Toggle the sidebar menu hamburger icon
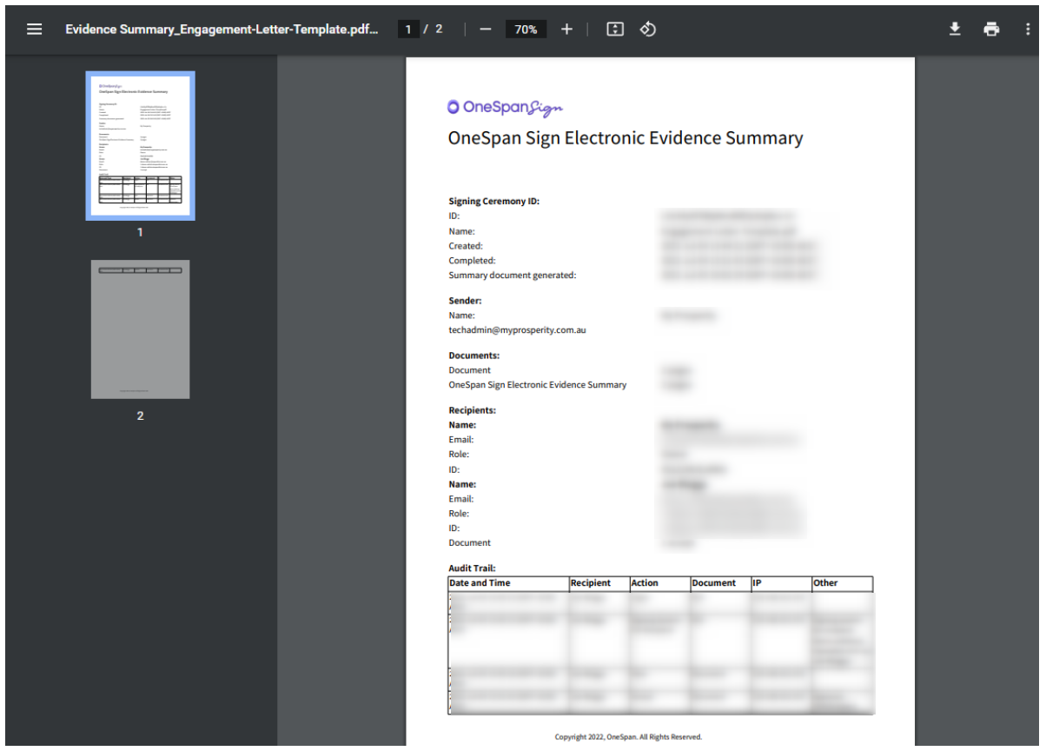Screen dimensions: 1046x751 (x=35, y=29)
